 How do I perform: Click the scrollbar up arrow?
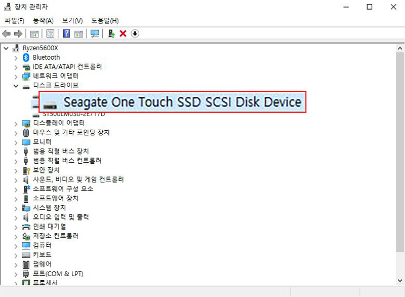[x=400, y=48]
